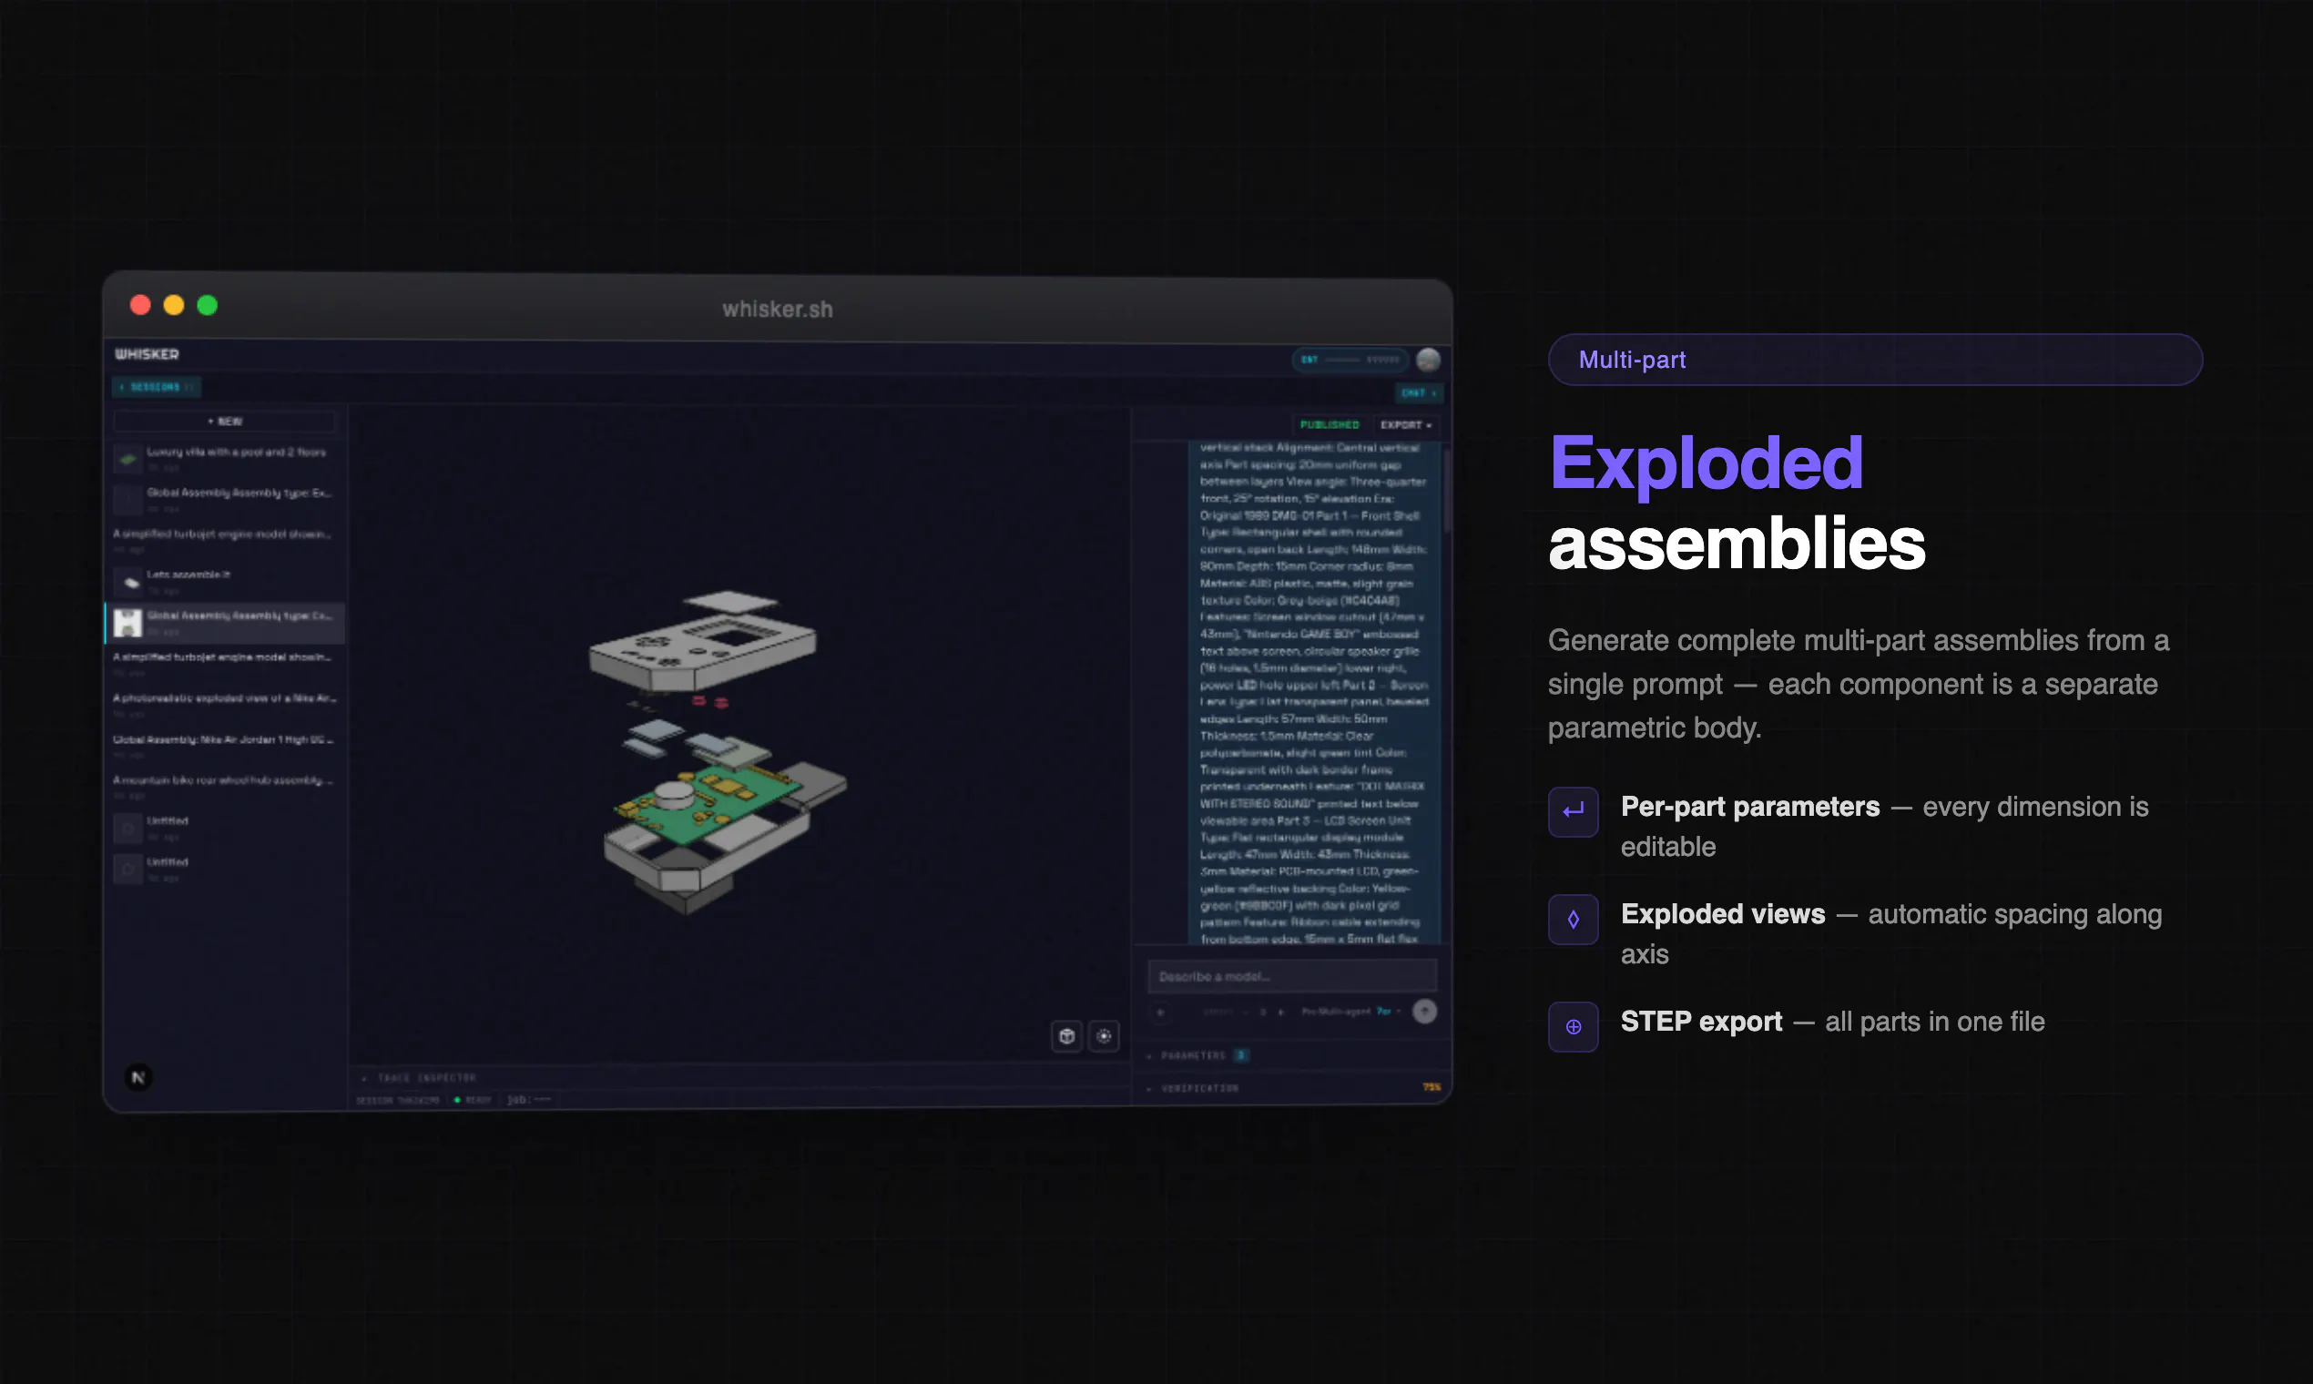2313x1384 pixels.
Task: Open the Lets assemble it session
Action: (225, 582)
